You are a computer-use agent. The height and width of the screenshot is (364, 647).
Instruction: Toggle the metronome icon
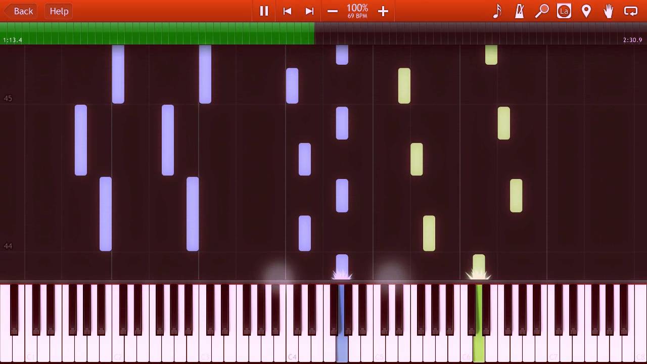519,11
